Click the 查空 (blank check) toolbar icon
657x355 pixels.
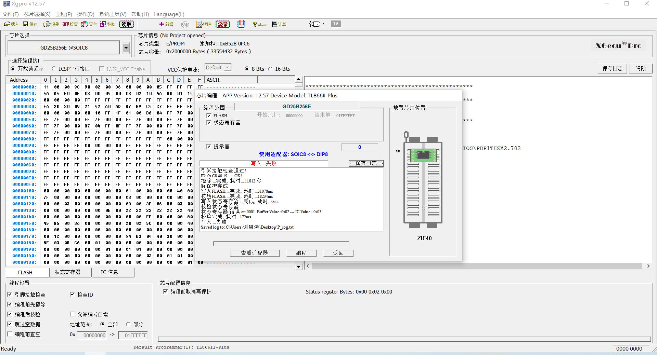(x=89, y=24)
